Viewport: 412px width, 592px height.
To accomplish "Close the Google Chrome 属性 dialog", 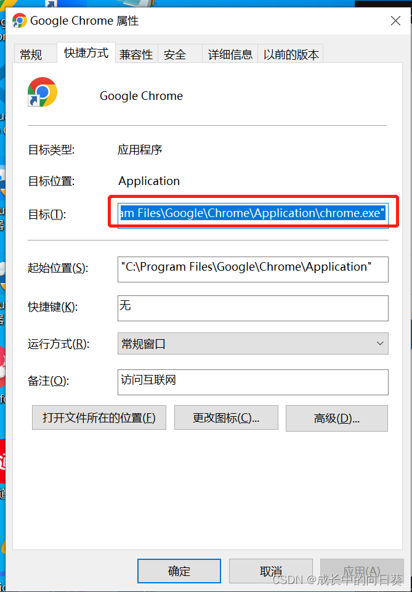I will coord(395,21).
